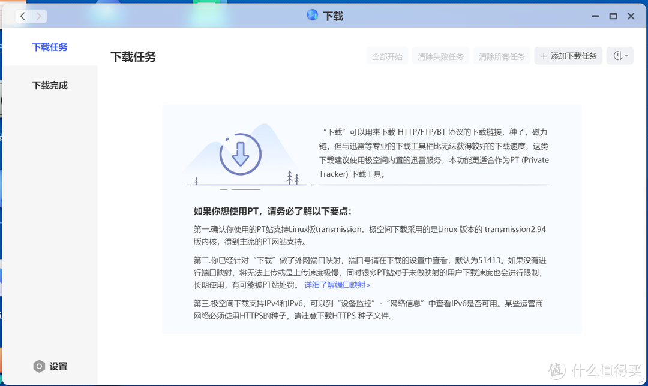Open the 下载完成 tab
This screenshot has height=386, width=648.
[50, 85]
